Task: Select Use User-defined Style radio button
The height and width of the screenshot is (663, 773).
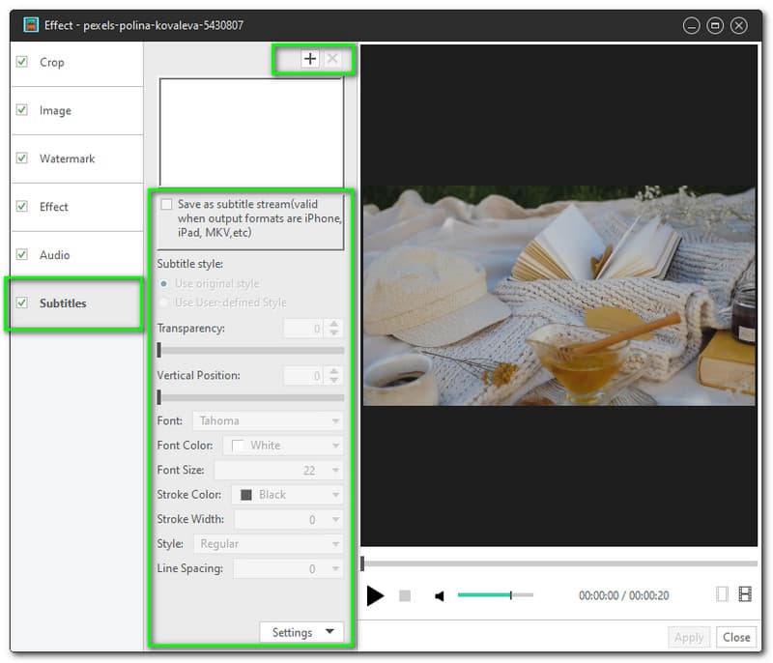Action: 164,303
